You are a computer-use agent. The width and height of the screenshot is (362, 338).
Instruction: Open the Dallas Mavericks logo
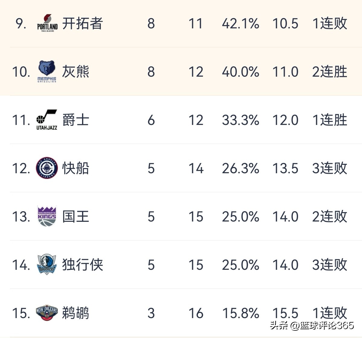point(47,265)
